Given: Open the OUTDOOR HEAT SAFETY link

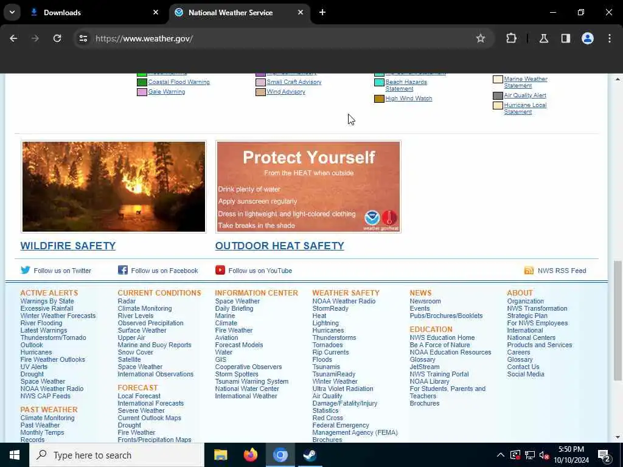Looking at the screenshot, I should (x=280, y=246).
